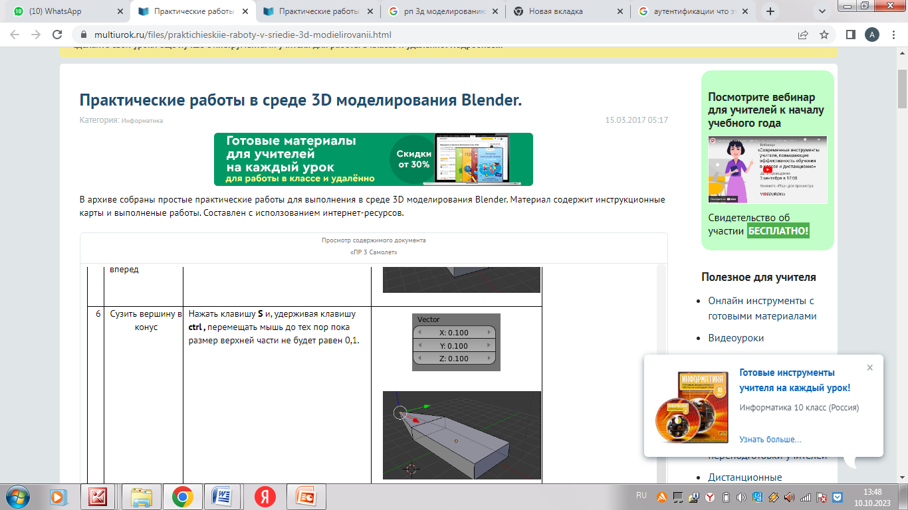The width and height of the screenshot is (908, 510).
Task: Open Windows Media Player from taskbar
Action: (x=58, y=496)
